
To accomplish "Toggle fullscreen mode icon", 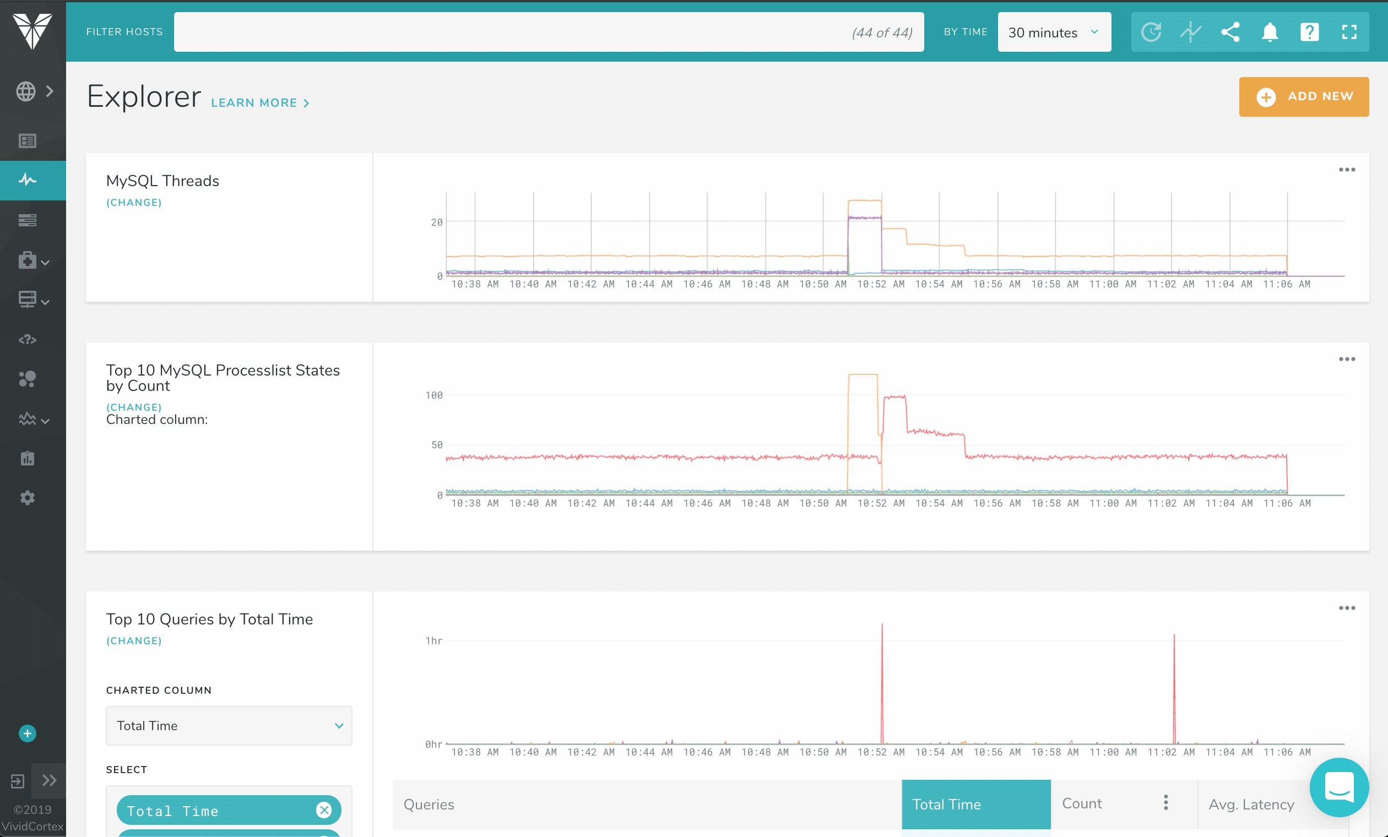I will coord(1349,32).
